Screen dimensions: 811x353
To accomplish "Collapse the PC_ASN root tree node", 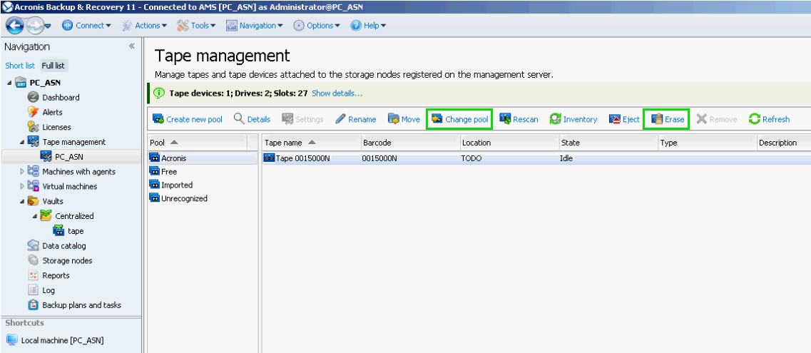I will tap(10, 83).
